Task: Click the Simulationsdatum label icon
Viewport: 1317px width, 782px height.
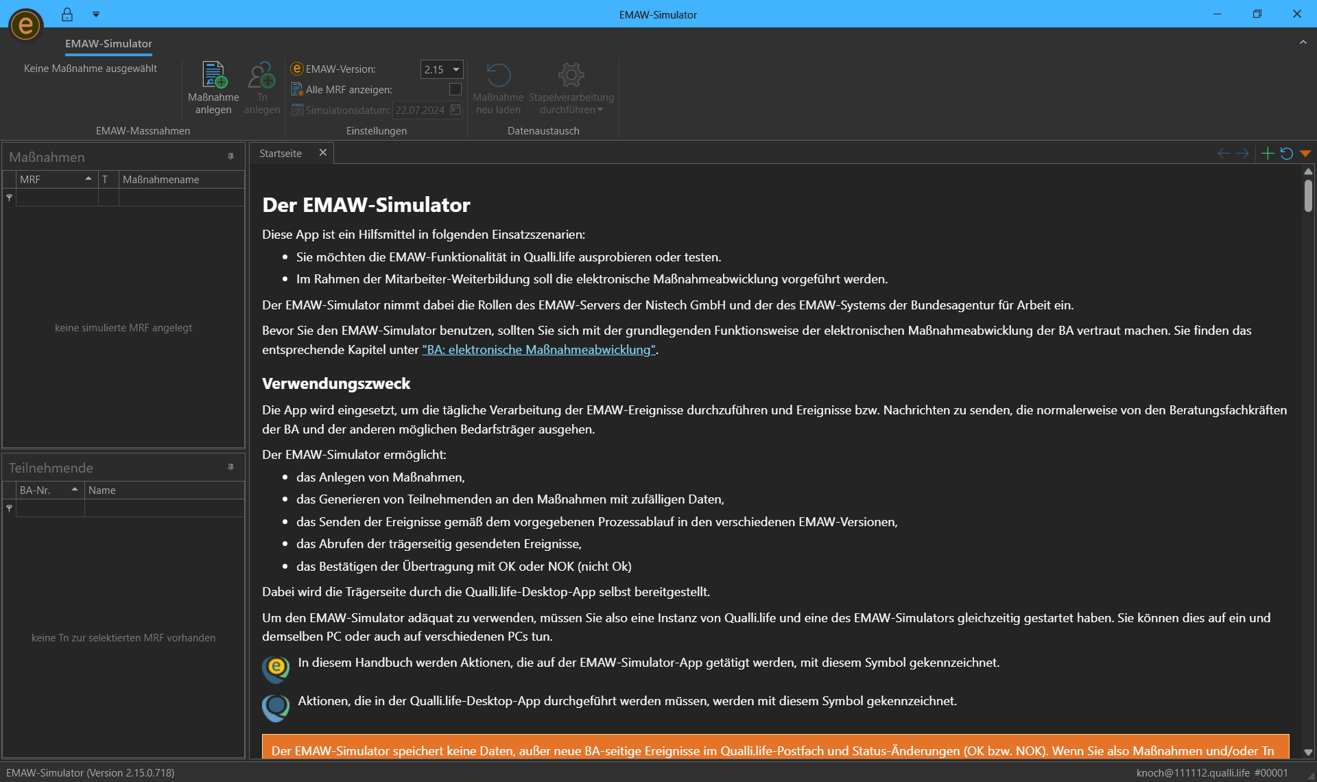Action: [297, 110]
